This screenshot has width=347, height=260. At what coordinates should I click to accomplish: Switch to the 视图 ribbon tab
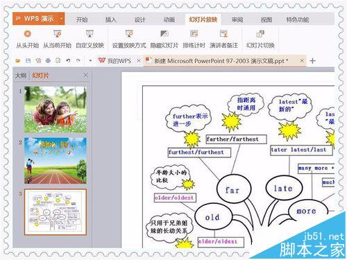coord(266,19)
